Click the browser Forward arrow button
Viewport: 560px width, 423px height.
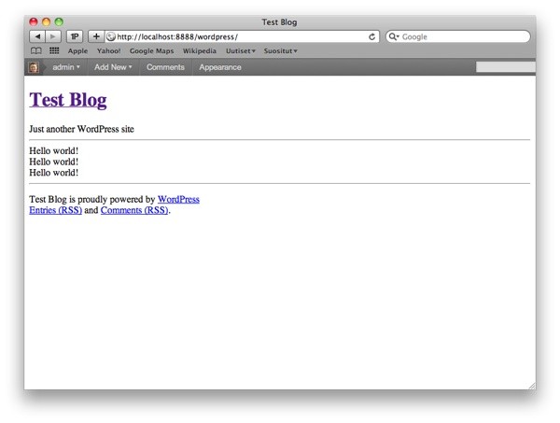click(53, 36)
